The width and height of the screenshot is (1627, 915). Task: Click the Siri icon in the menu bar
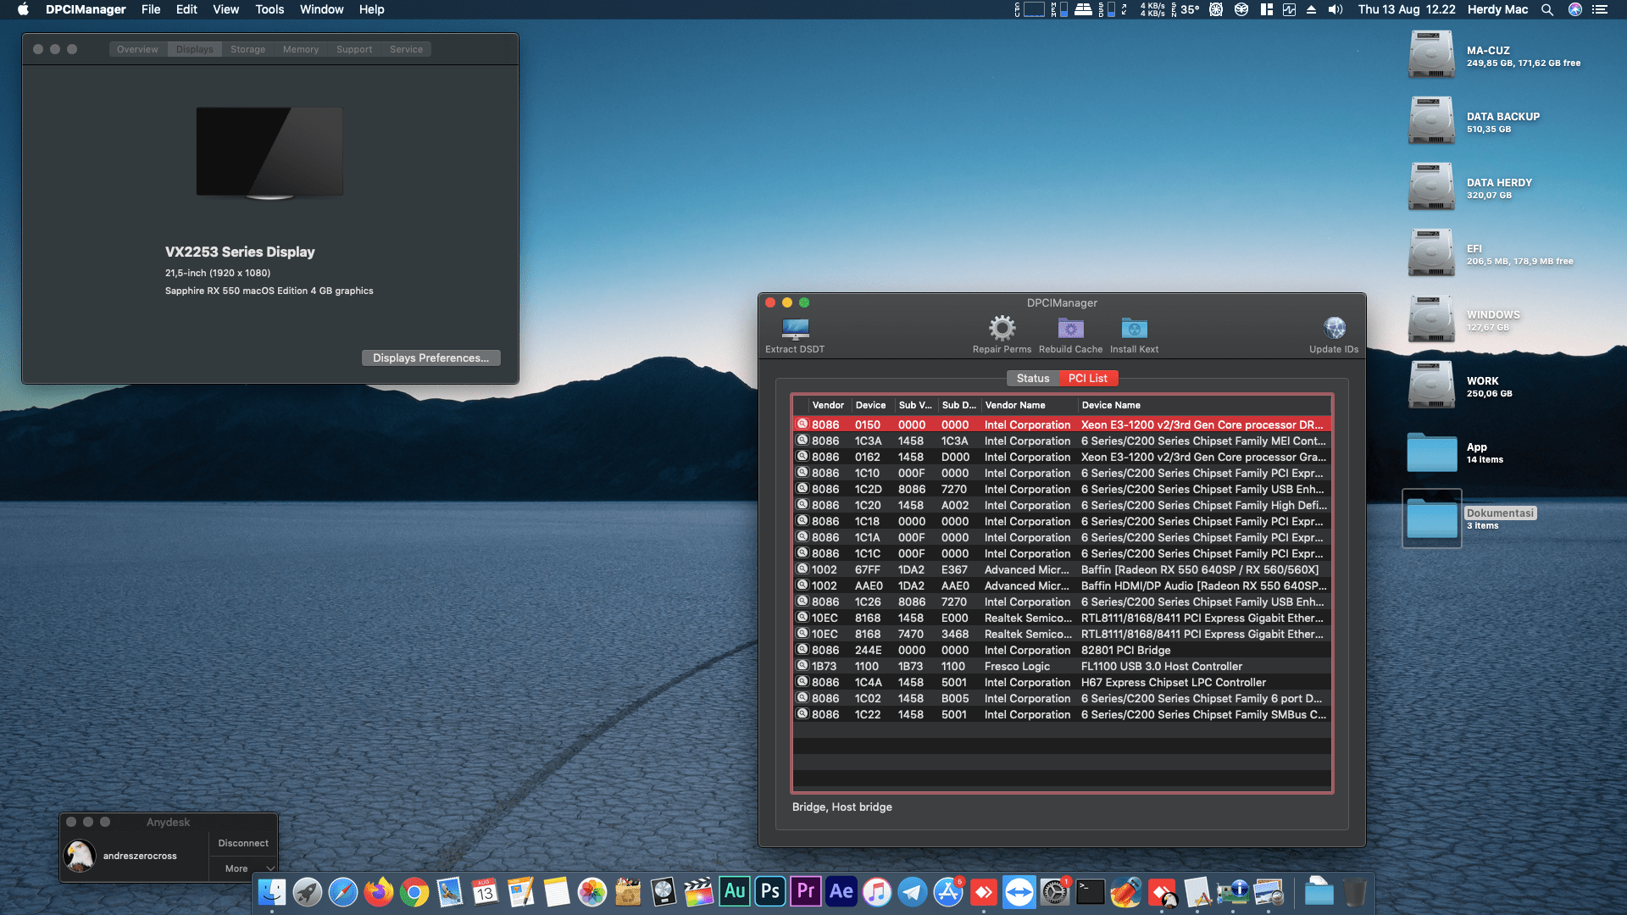pos(1575,9)
